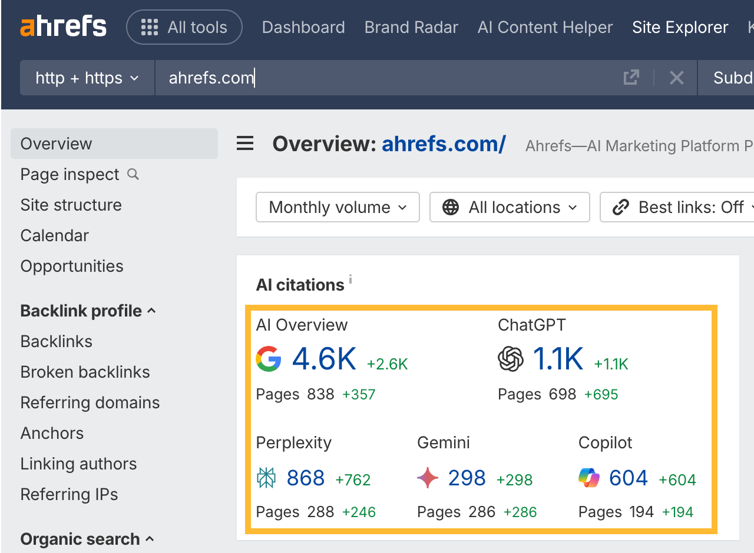
Task: Open the http + https protocol dropdown
Action: pyautogui.click(x=87, y=77)
